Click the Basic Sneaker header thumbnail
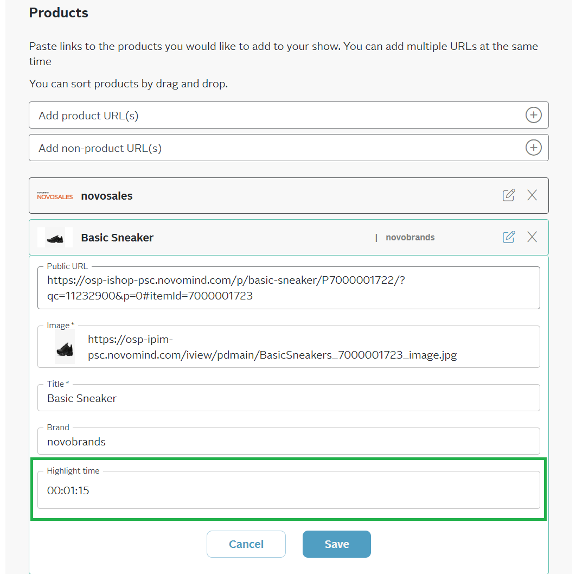 click(55, 238)
